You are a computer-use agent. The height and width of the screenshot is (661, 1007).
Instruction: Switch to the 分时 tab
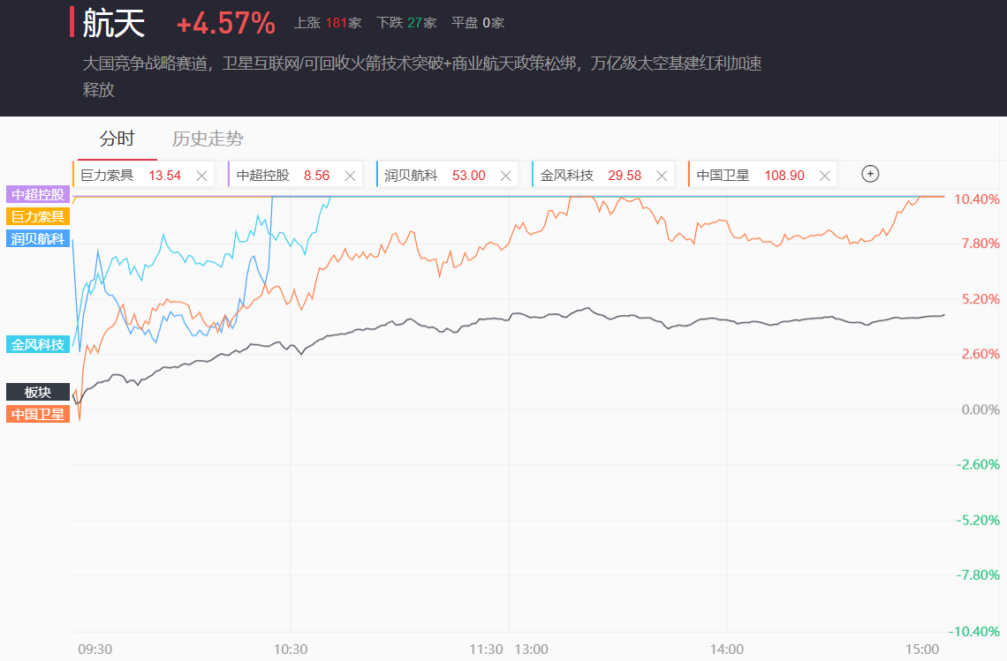click(x=117, y=139)
